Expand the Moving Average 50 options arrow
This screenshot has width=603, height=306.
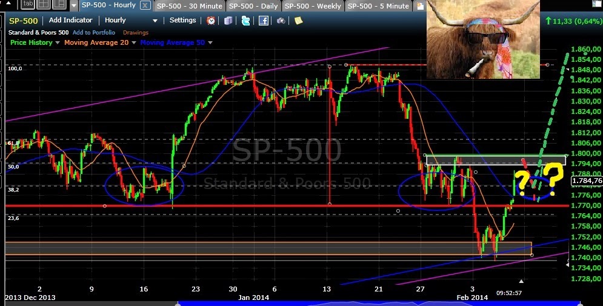210,42
